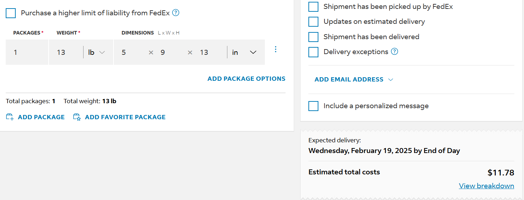The width and height of the screenshot is (524, 200).
Task: Check Purchase a higher limit of liability
Action: point(11,13)
